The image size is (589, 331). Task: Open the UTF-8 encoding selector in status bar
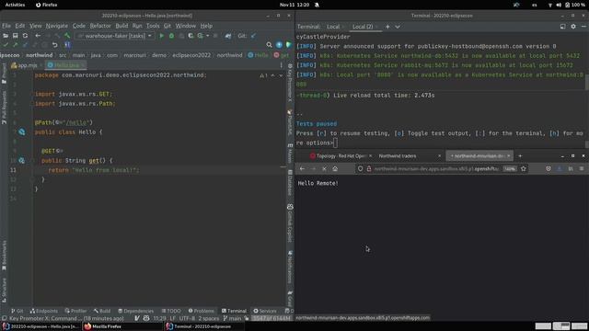click(x=187, y=318)
